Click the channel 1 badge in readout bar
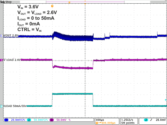 (x=6, y=120)
